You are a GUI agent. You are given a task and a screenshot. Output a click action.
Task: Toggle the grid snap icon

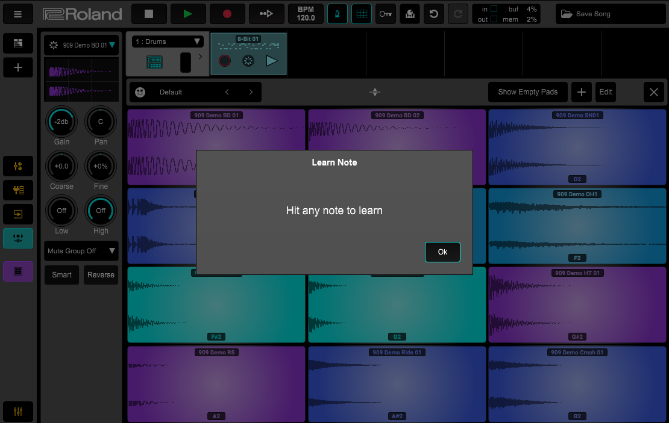point(362,14)
